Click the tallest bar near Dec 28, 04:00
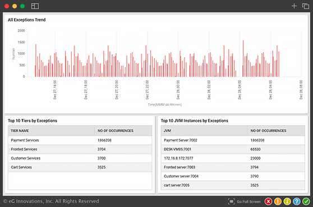 tap(243, 58)
